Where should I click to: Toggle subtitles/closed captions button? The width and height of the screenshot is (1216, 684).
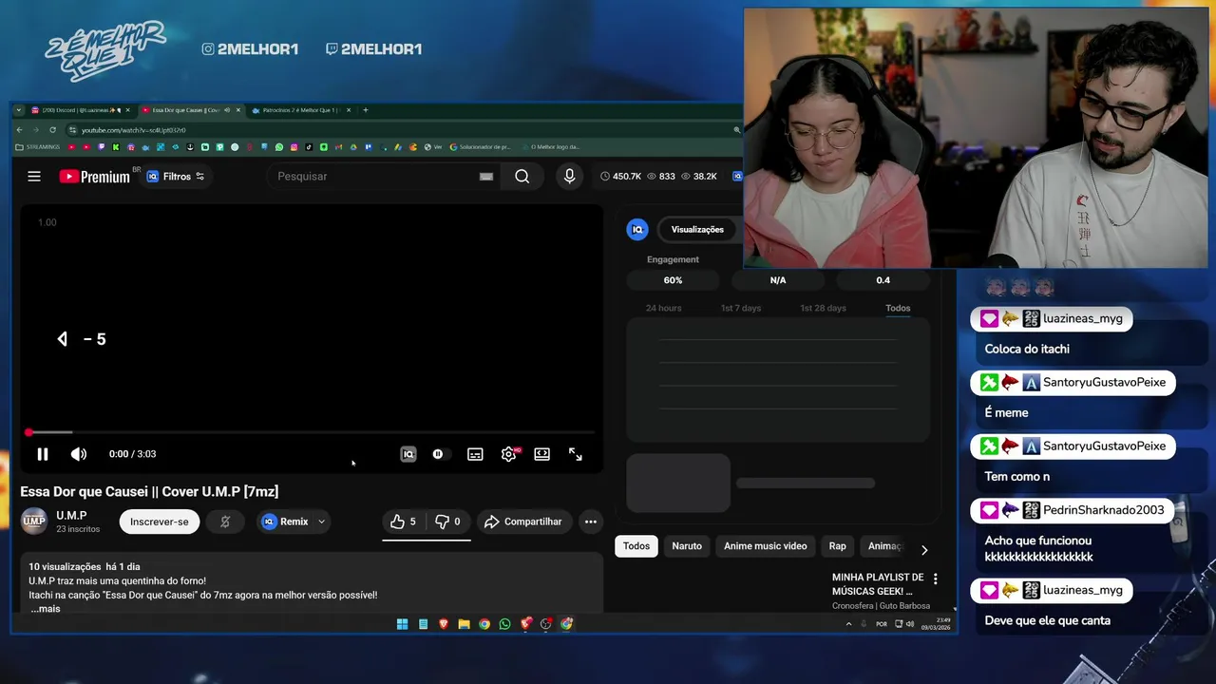pyautogui.click(x=475, y=454)
